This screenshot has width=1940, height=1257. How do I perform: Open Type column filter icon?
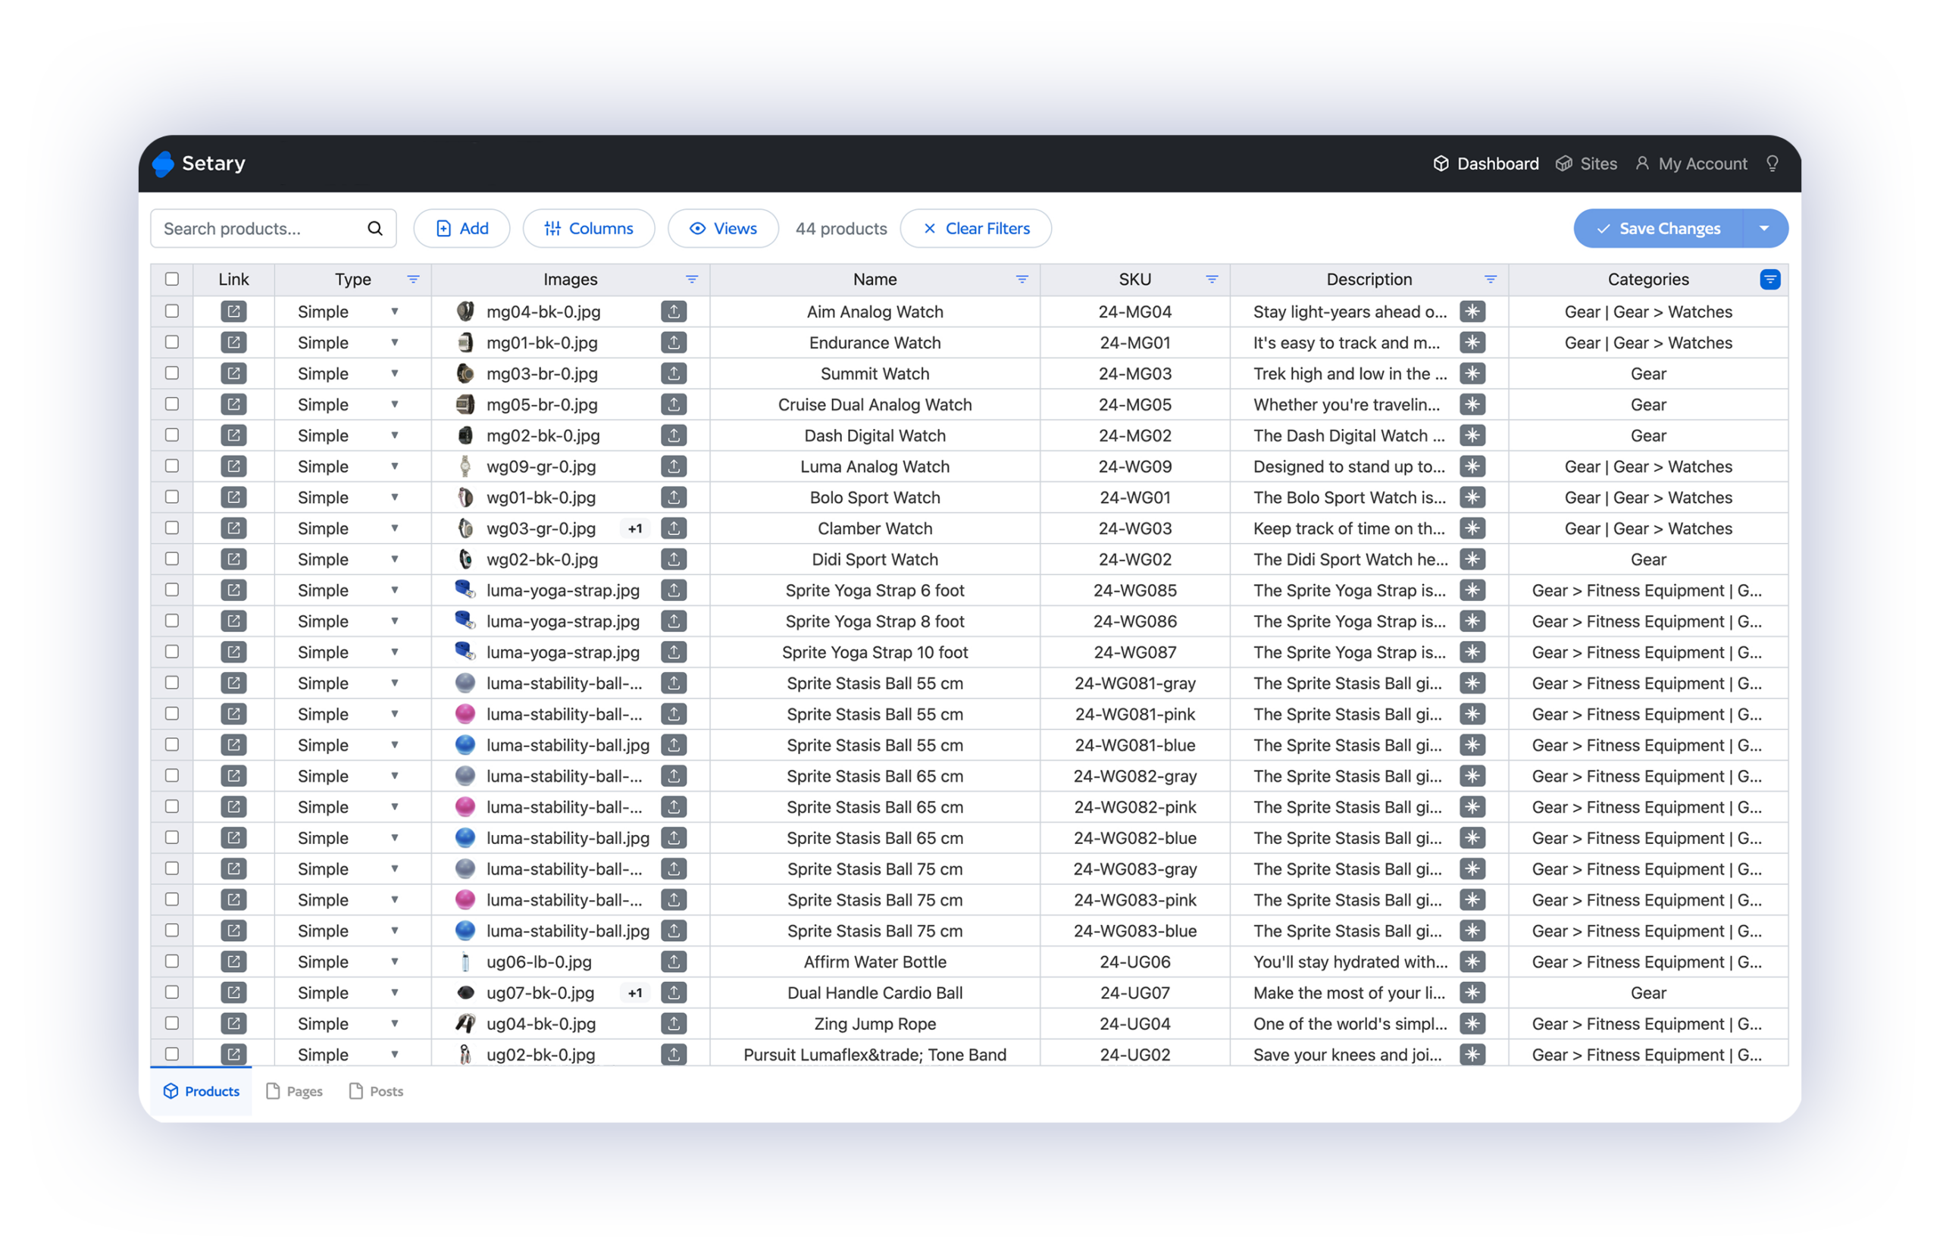[413, 280]
